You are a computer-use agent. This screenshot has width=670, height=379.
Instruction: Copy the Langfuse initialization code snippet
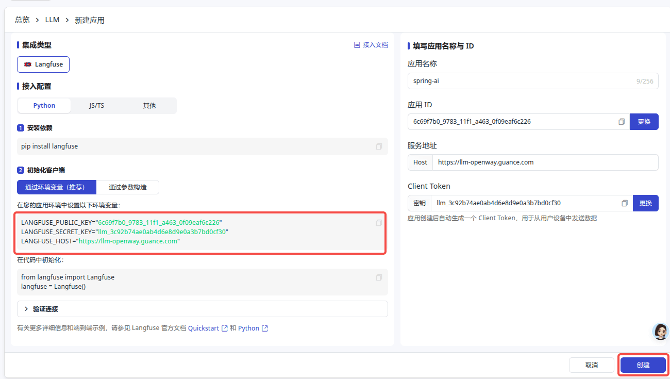tap(379, 277)
